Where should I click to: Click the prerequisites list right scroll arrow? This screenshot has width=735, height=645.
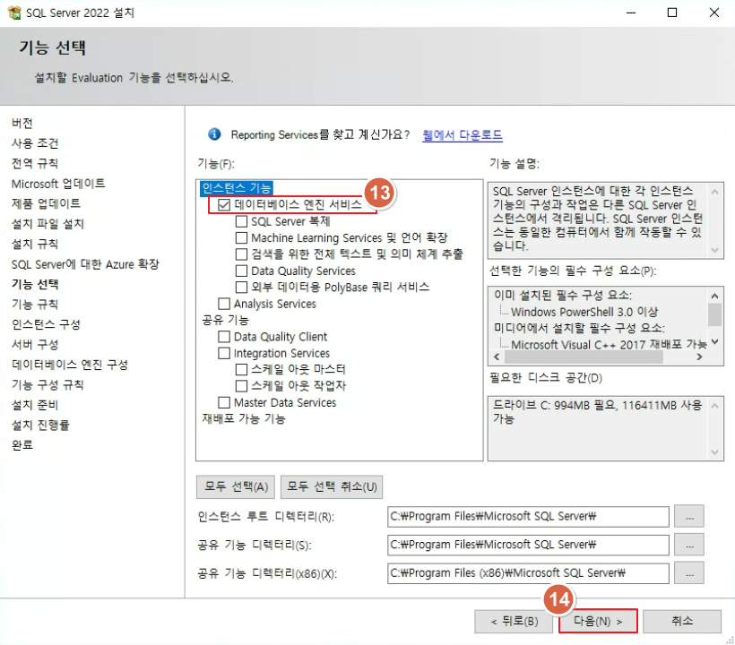pyautogui.click(x=699, y=357)
